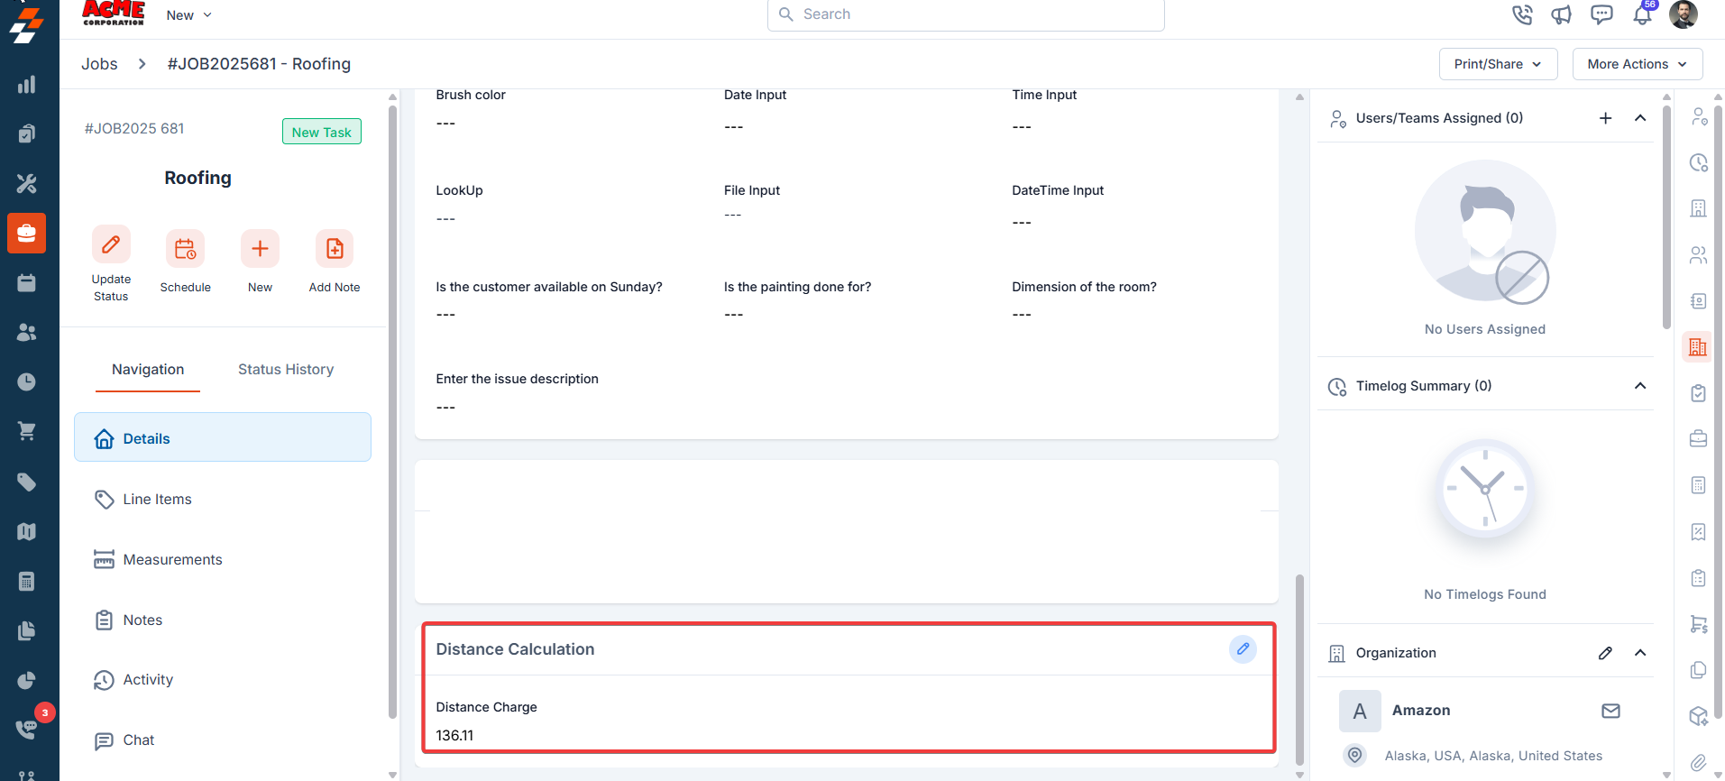Open the price tag sidebar icon
1725x781 pixels.
pos(27,482)
